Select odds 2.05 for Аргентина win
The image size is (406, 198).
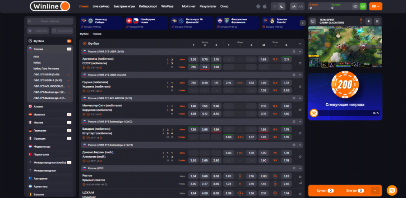[x=193, y=59]
